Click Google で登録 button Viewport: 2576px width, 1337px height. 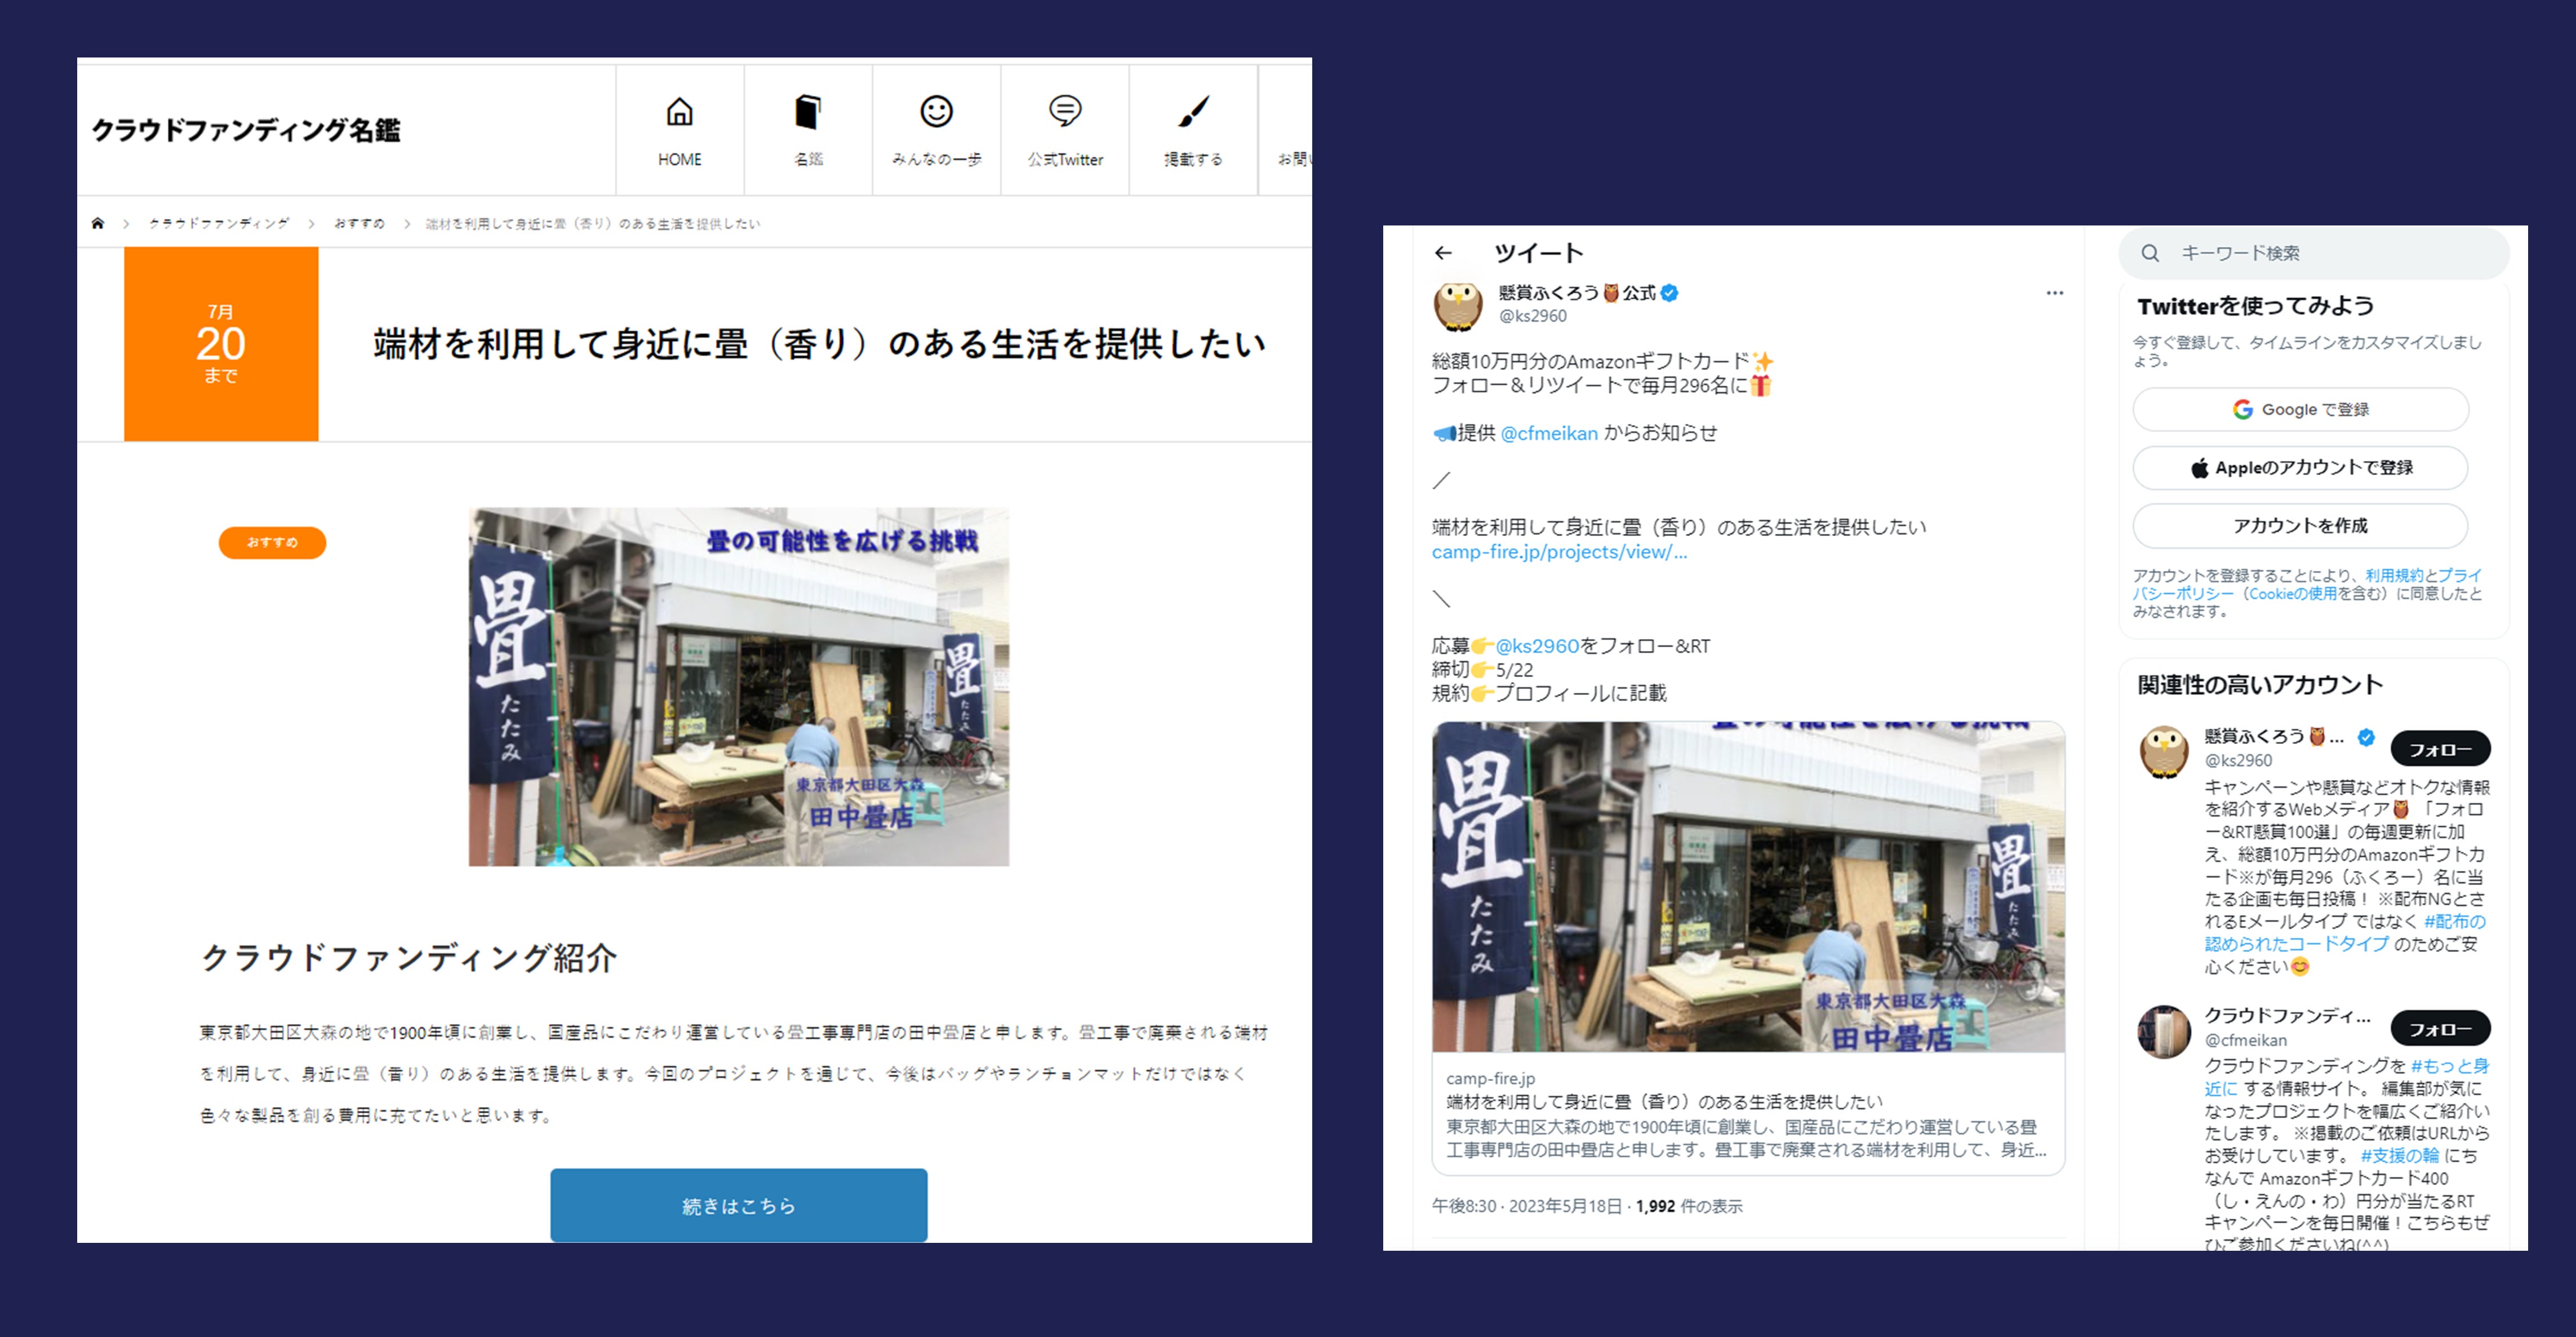(x=2300, y=409)
